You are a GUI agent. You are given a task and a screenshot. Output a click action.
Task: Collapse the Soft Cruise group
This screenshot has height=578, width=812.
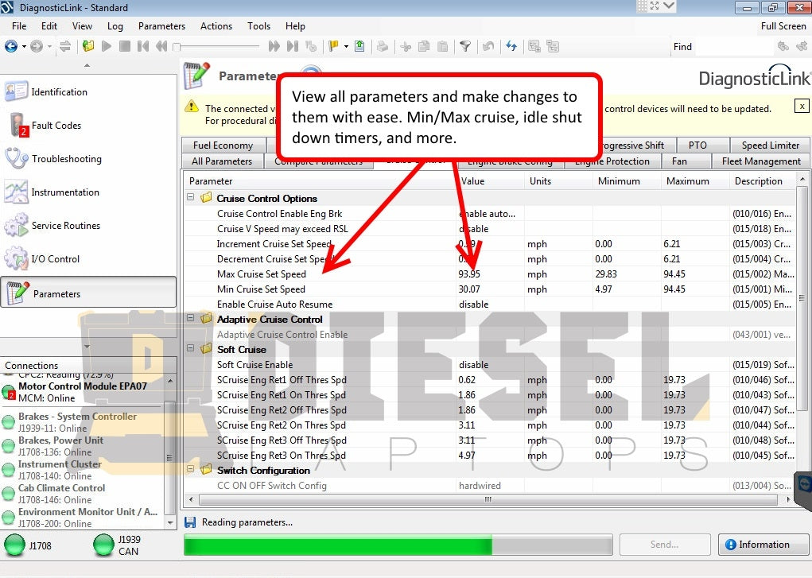pyautogui.click(x=191, y=348)
